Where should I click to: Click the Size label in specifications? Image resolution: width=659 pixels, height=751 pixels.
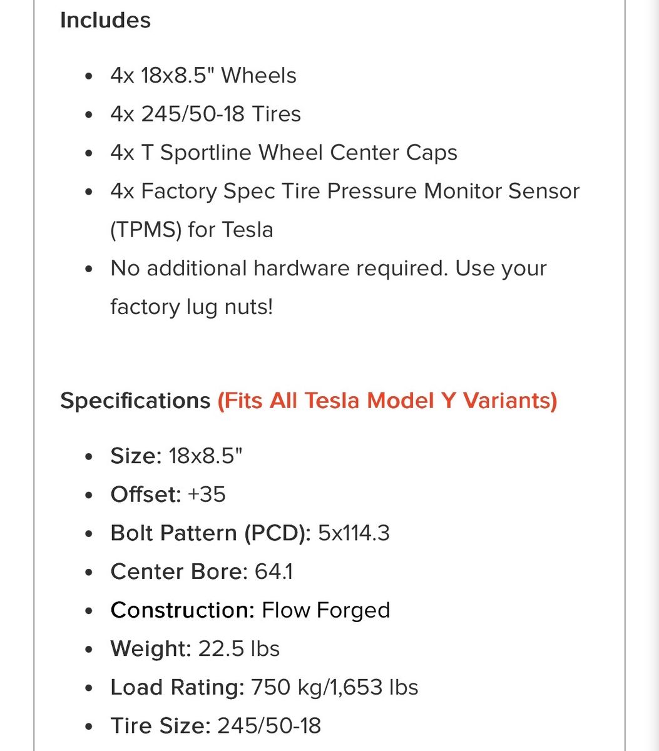[136, 456]
